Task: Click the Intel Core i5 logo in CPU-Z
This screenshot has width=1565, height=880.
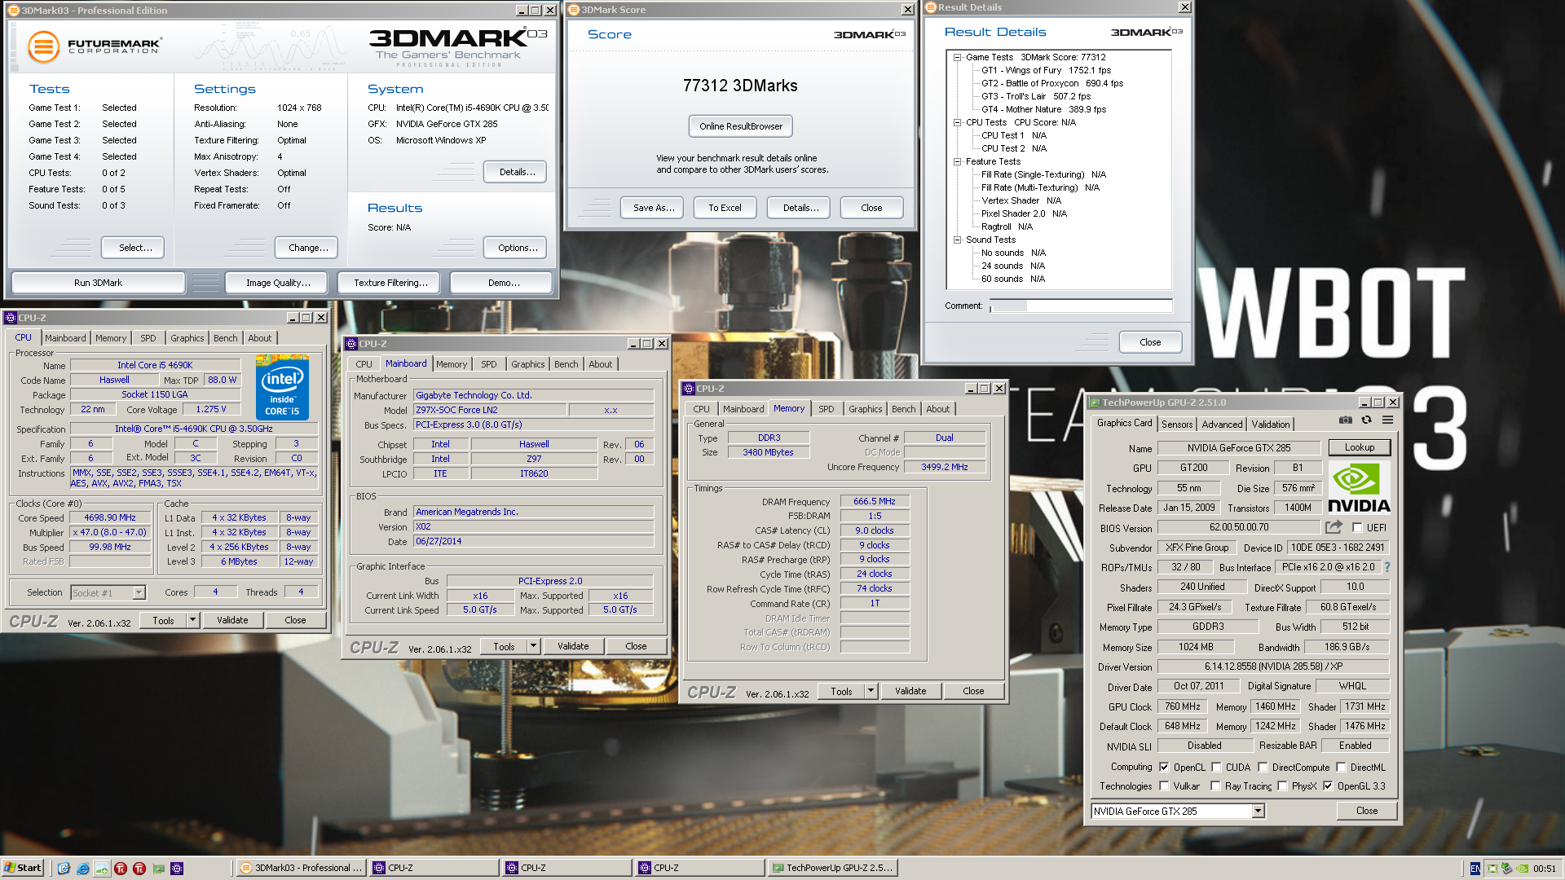Action: pyautogui.click(x=282, y=387)
